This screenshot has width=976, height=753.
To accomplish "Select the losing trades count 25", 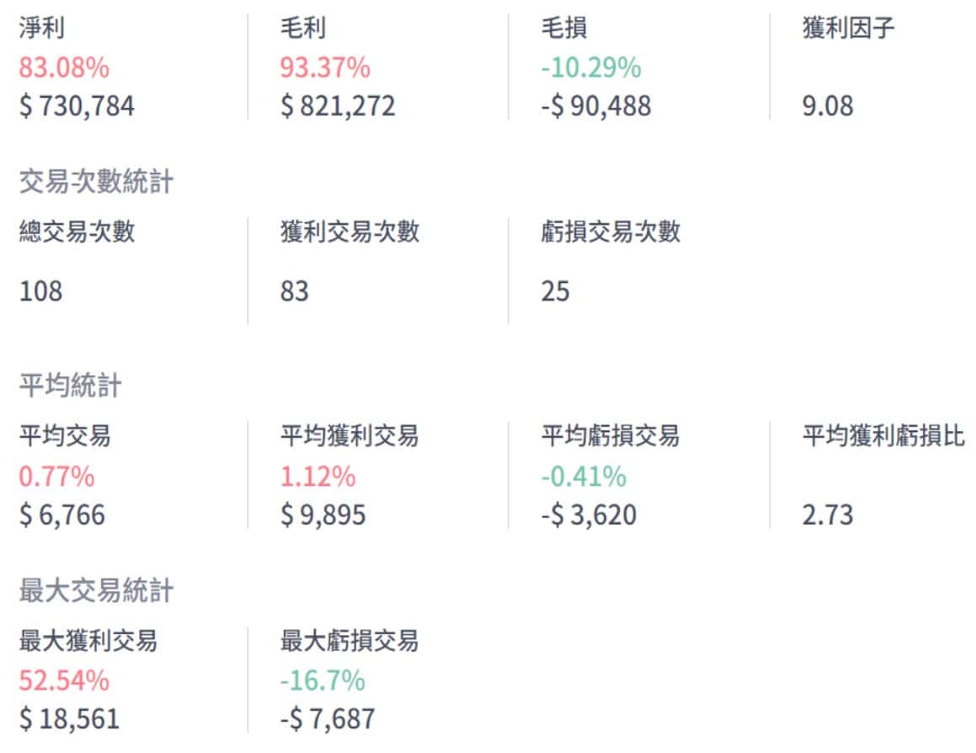I will click(x=556, y=291).
